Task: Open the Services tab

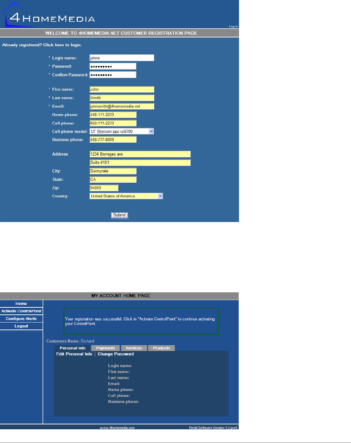Action: [x=134, y=348]
